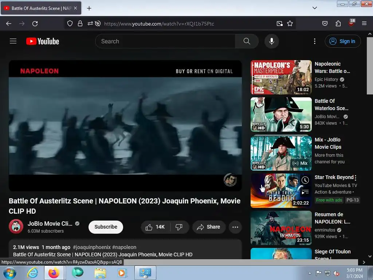Go back to the previous page
Screen dimensions: 373x280
9,24
